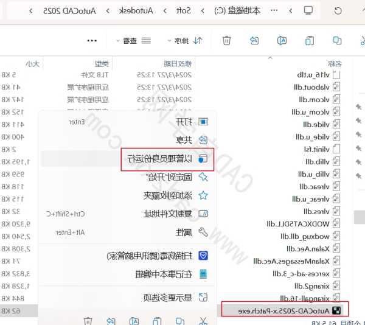The height and width of the screenshot is (325, 365).
Task: Select file vlreac.dll
Action: coord(315,186)
